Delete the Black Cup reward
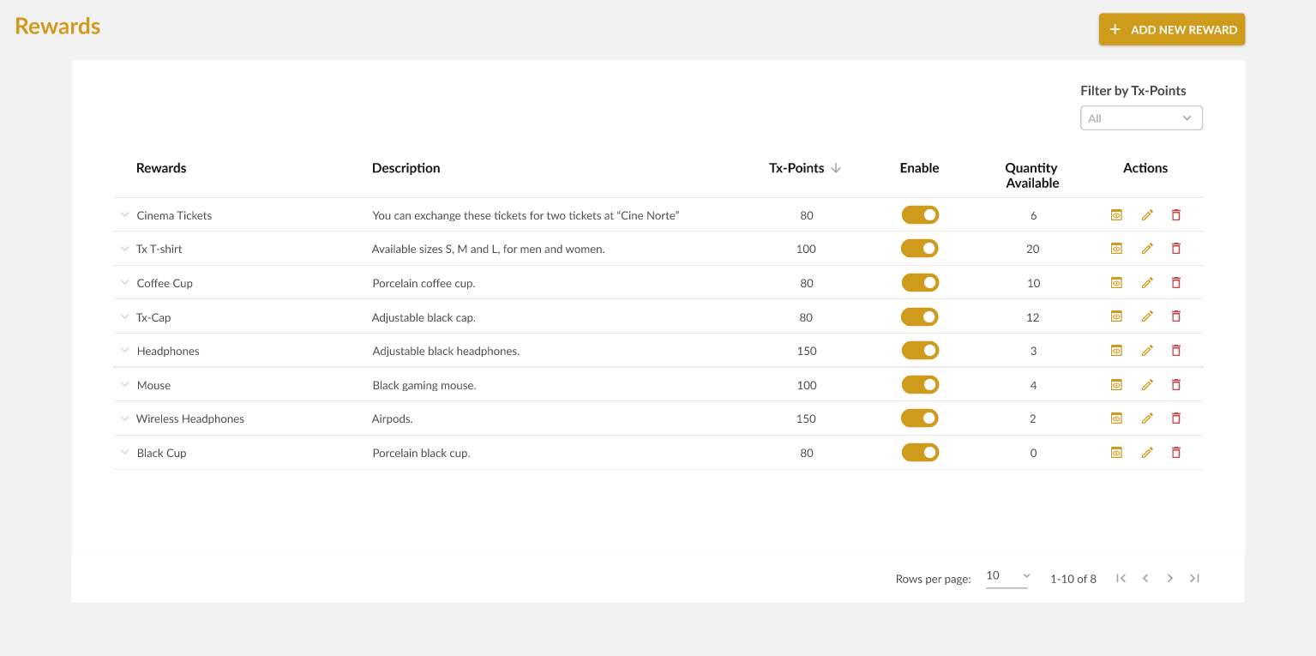 click(1175, 453)
